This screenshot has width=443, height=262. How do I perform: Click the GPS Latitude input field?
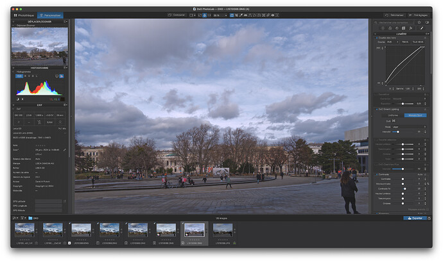48,201
